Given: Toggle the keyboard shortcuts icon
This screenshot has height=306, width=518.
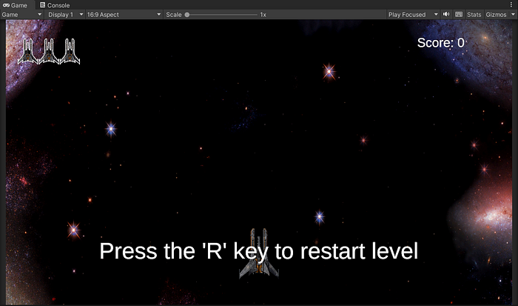Looking at the screenshot, I should pos(459,14).
